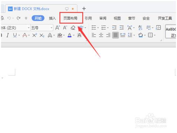Apply the font color A button
The width and height of the screenshot is (177, 133).
click(70, 35)
